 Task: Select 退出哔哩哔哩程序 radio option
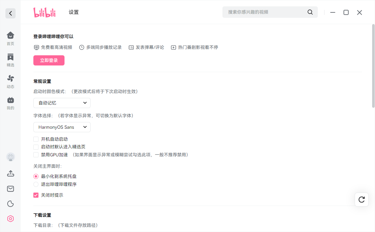(x=36, y=184)
